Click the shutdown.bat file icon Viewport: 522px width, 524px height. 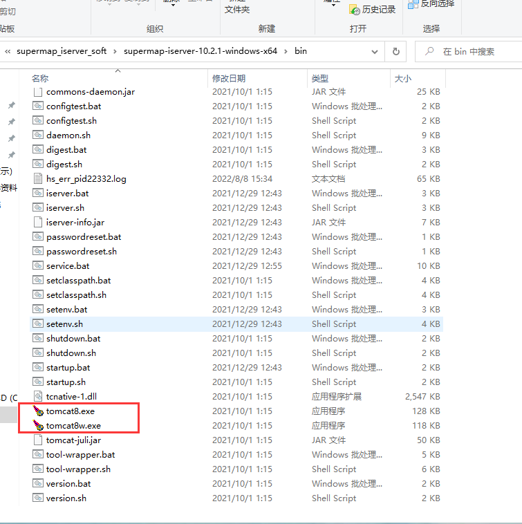(38, 339)
